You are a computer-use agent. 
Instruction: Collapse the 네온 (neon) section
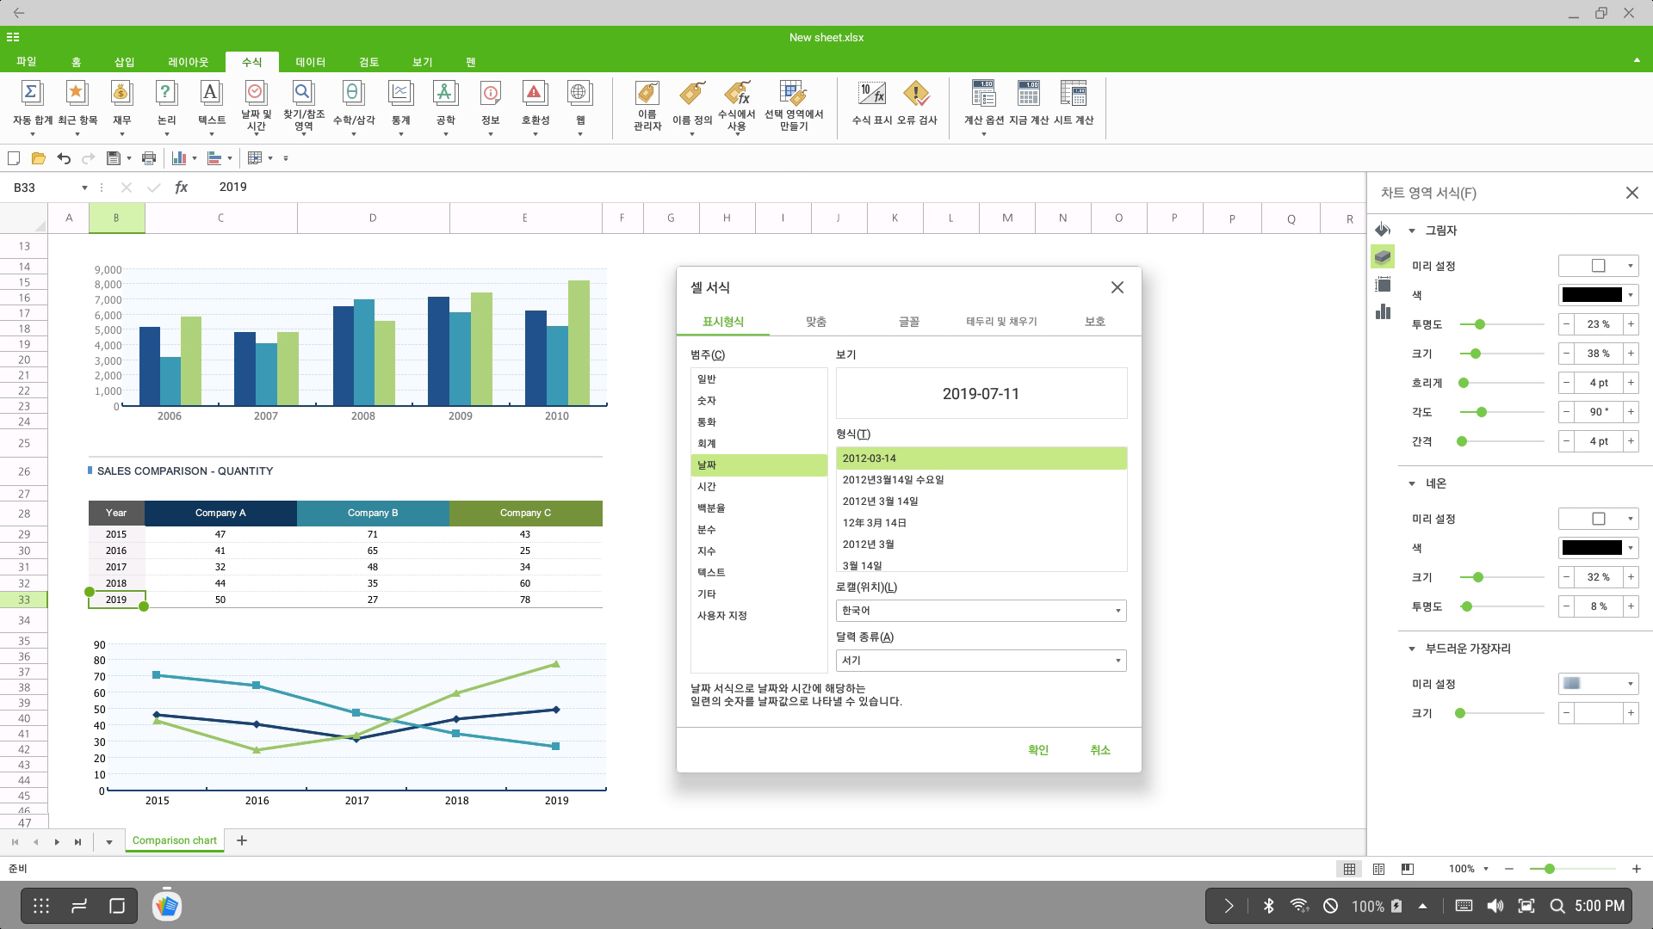[x=1412, y=483]
